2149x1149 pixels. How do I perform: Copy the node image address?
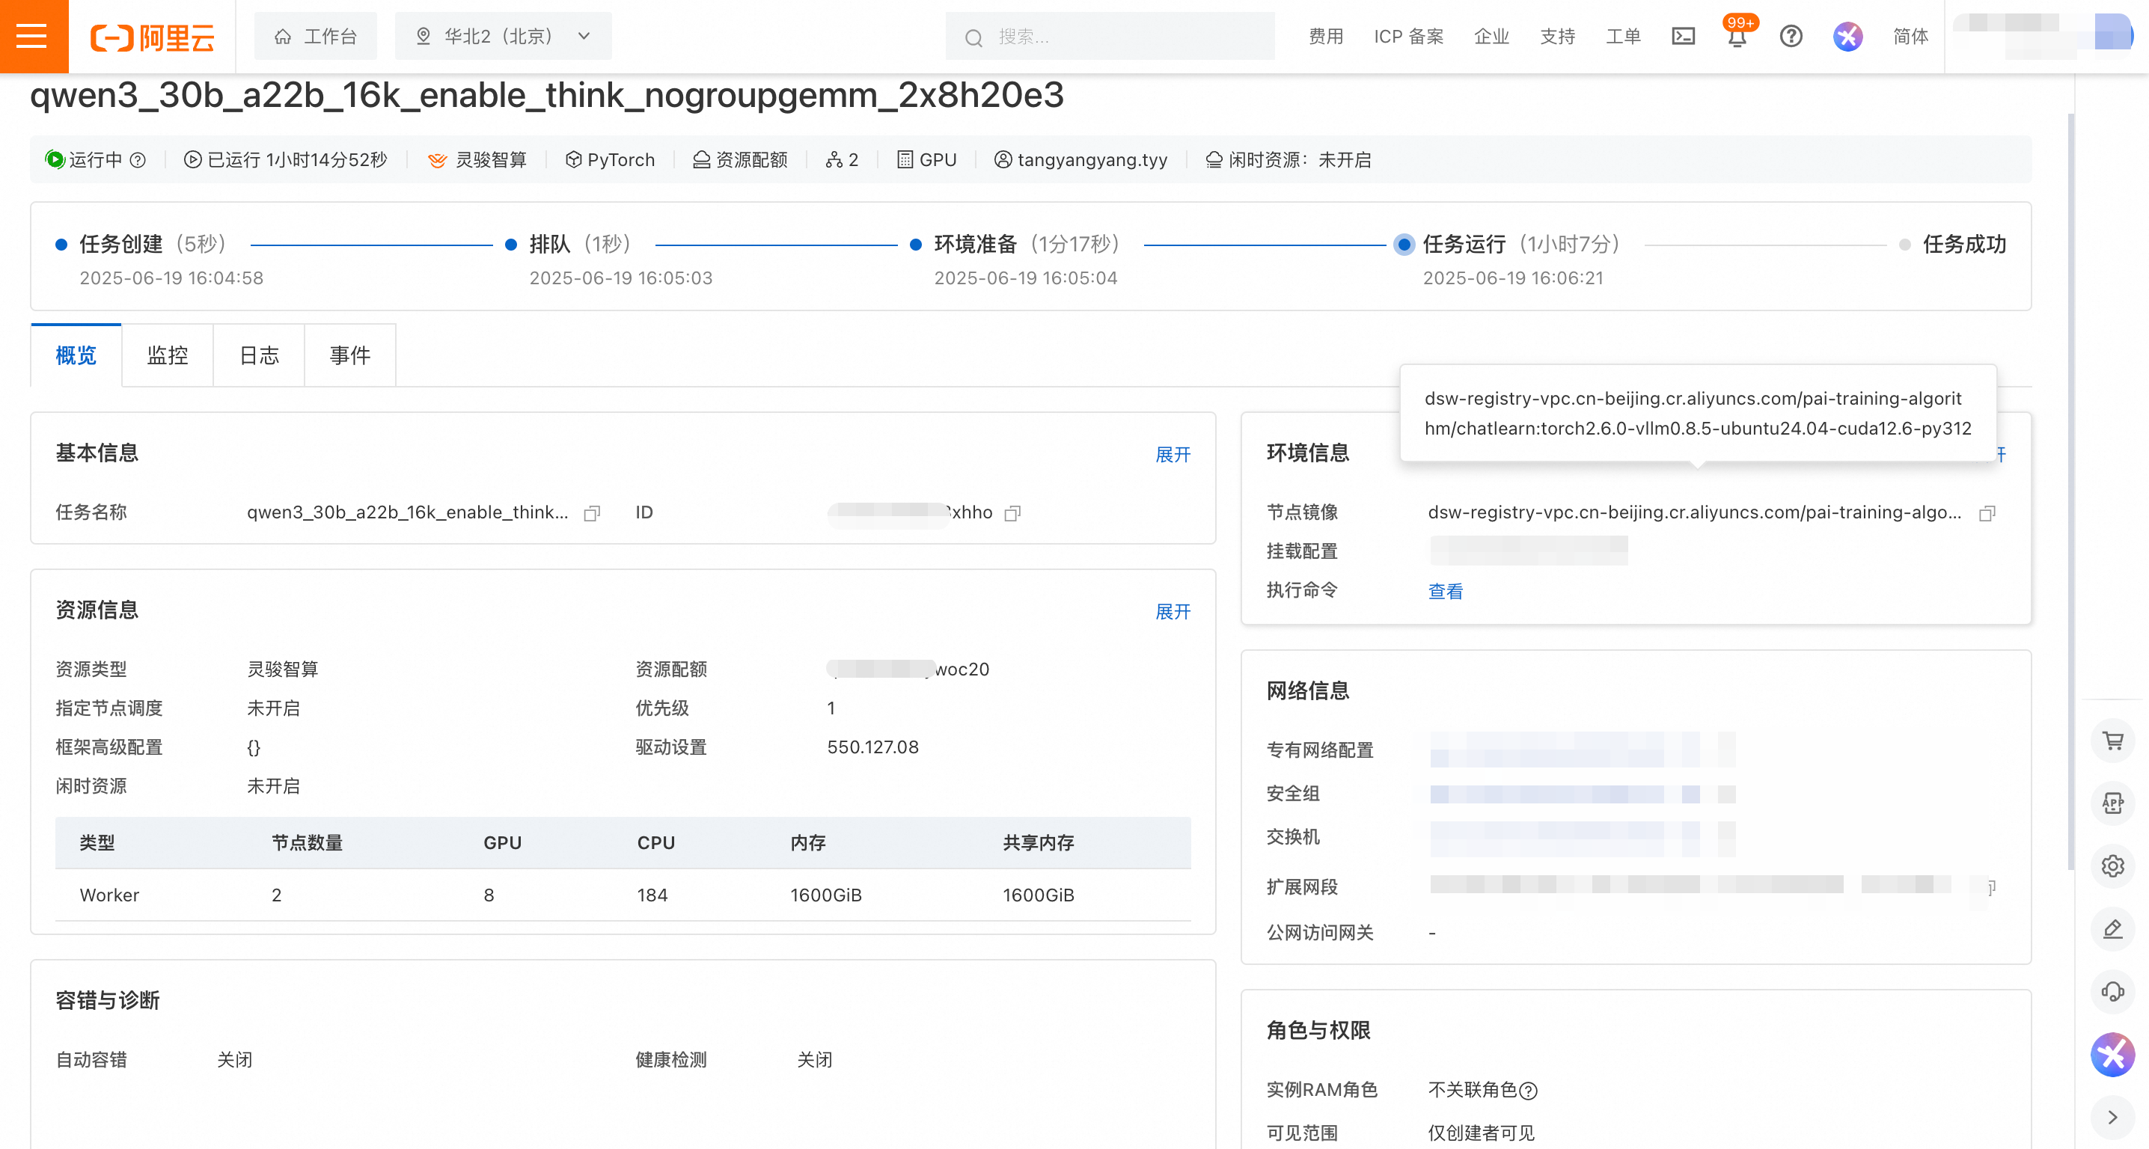[x=1987, y=513]
